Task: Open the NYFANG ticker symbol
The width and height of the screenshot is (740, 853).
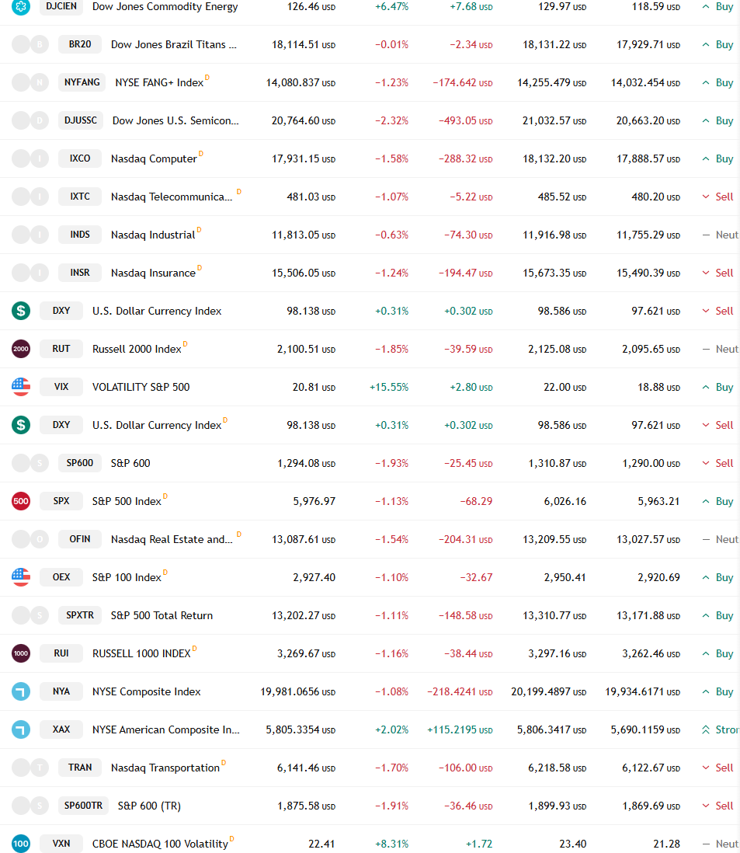Action: 82,82
